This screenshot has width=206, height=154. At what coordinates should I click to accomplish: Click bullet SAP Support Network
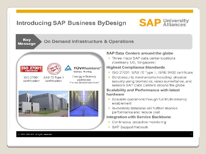pos(130,127)
